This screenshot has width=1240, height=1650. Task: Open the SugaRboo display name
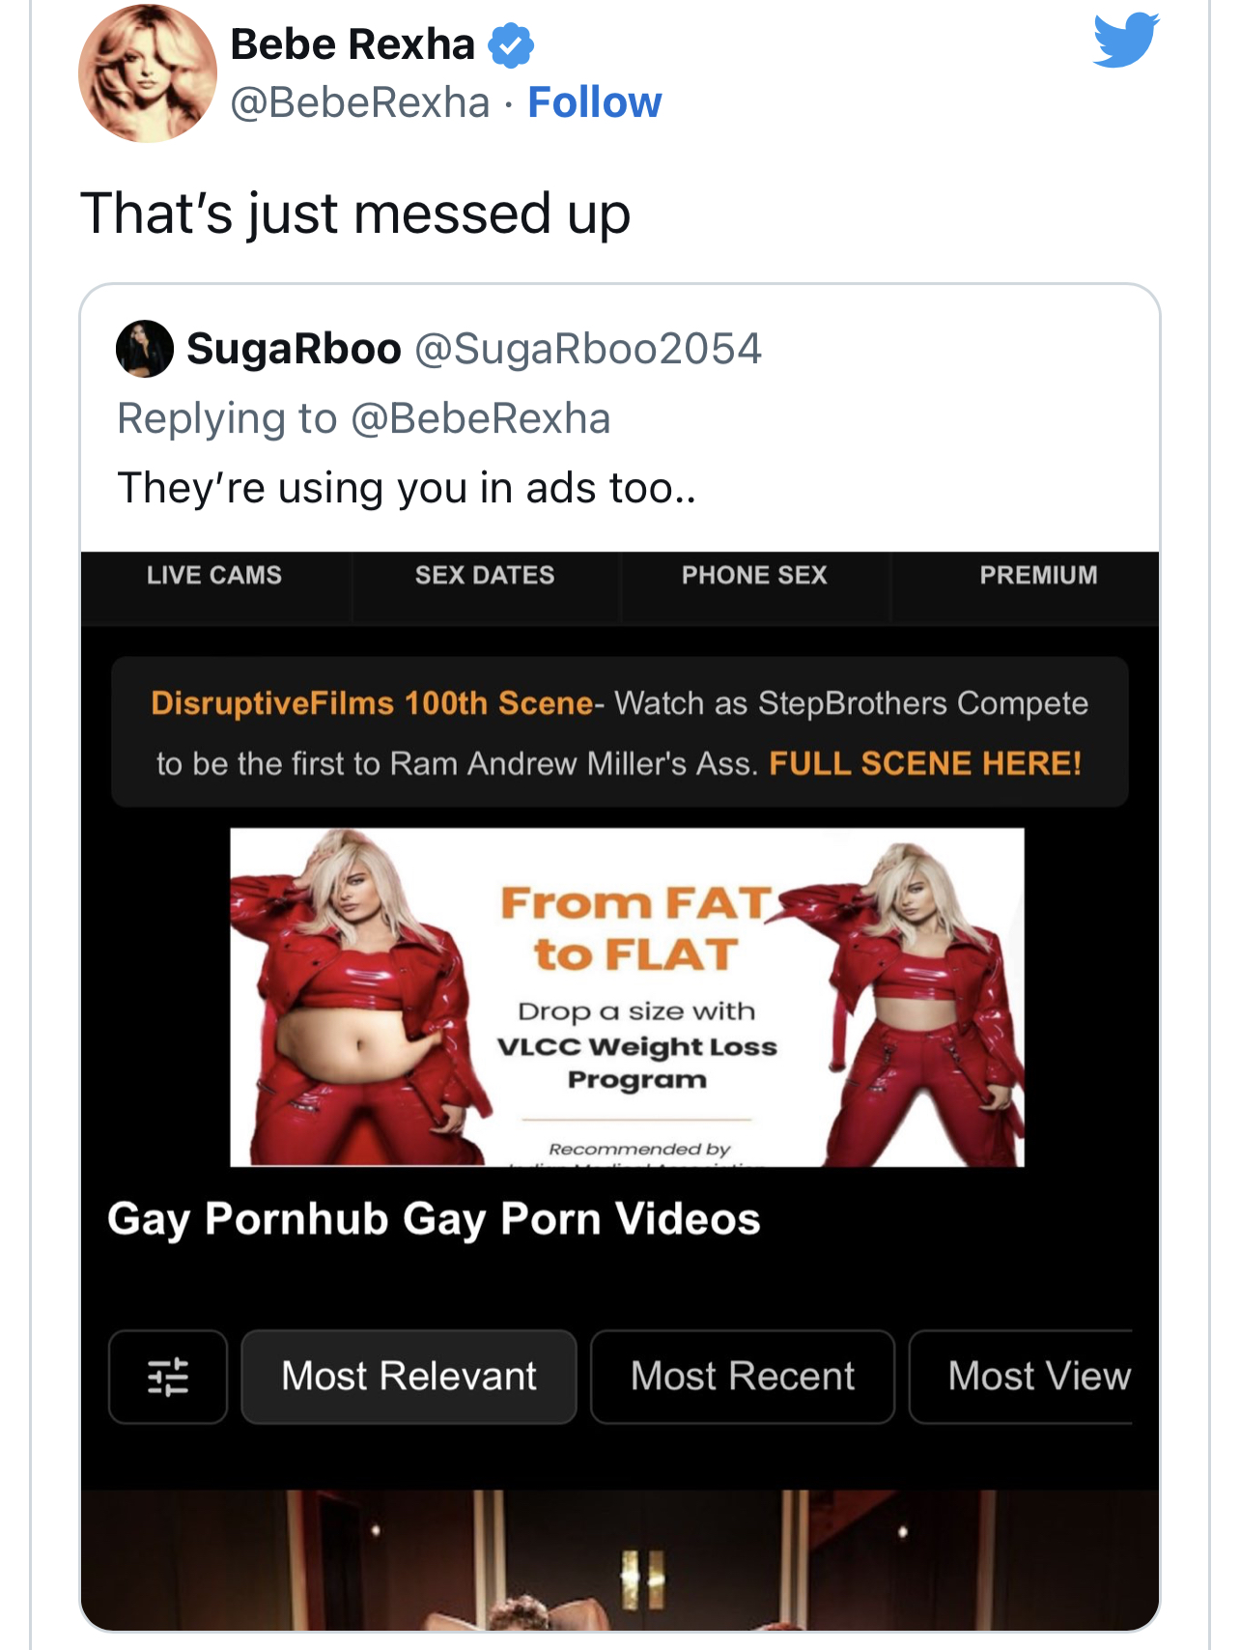point(294,349)
